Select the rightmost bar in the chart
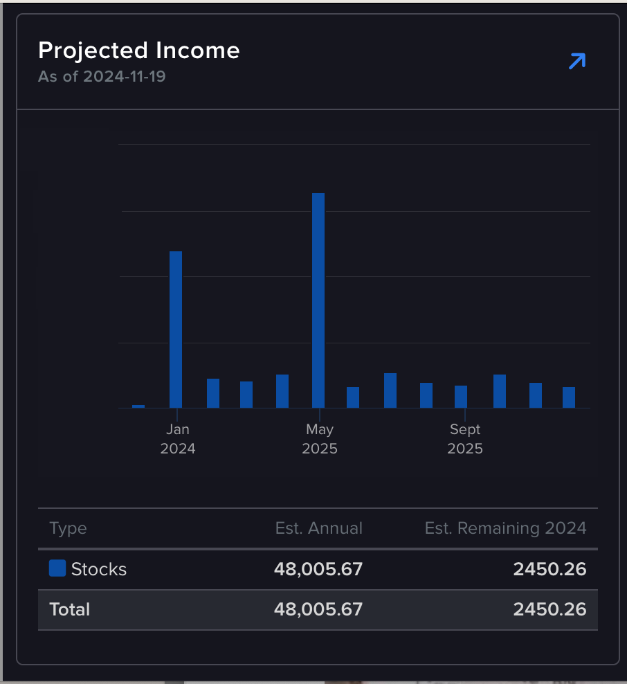The image size is (627, 684). click(569, 397)
